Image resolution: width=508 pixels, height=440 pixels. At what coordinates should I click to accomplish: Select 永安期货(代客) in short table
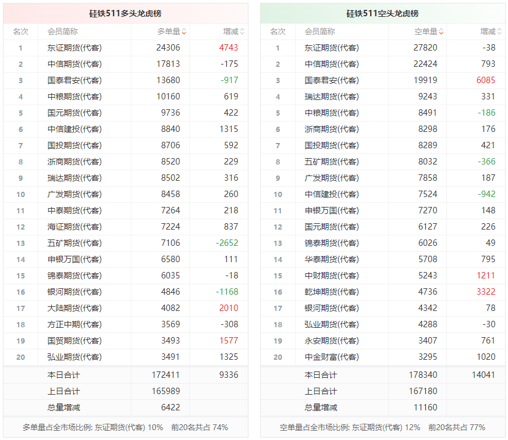point(332,341)
